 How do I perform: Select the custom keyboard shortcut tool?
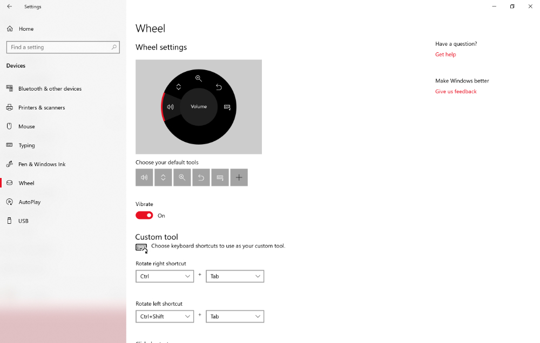tap(220, 177)
